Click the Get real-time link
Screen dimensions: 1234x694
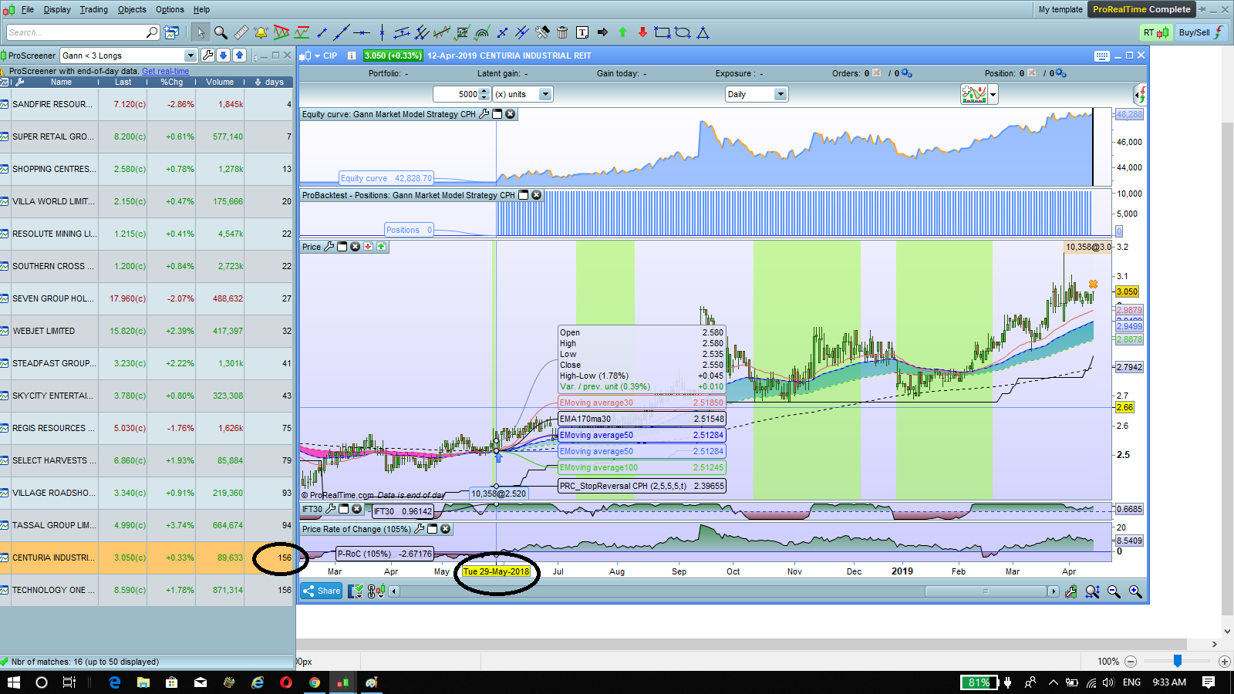click(x=165, y=71)
